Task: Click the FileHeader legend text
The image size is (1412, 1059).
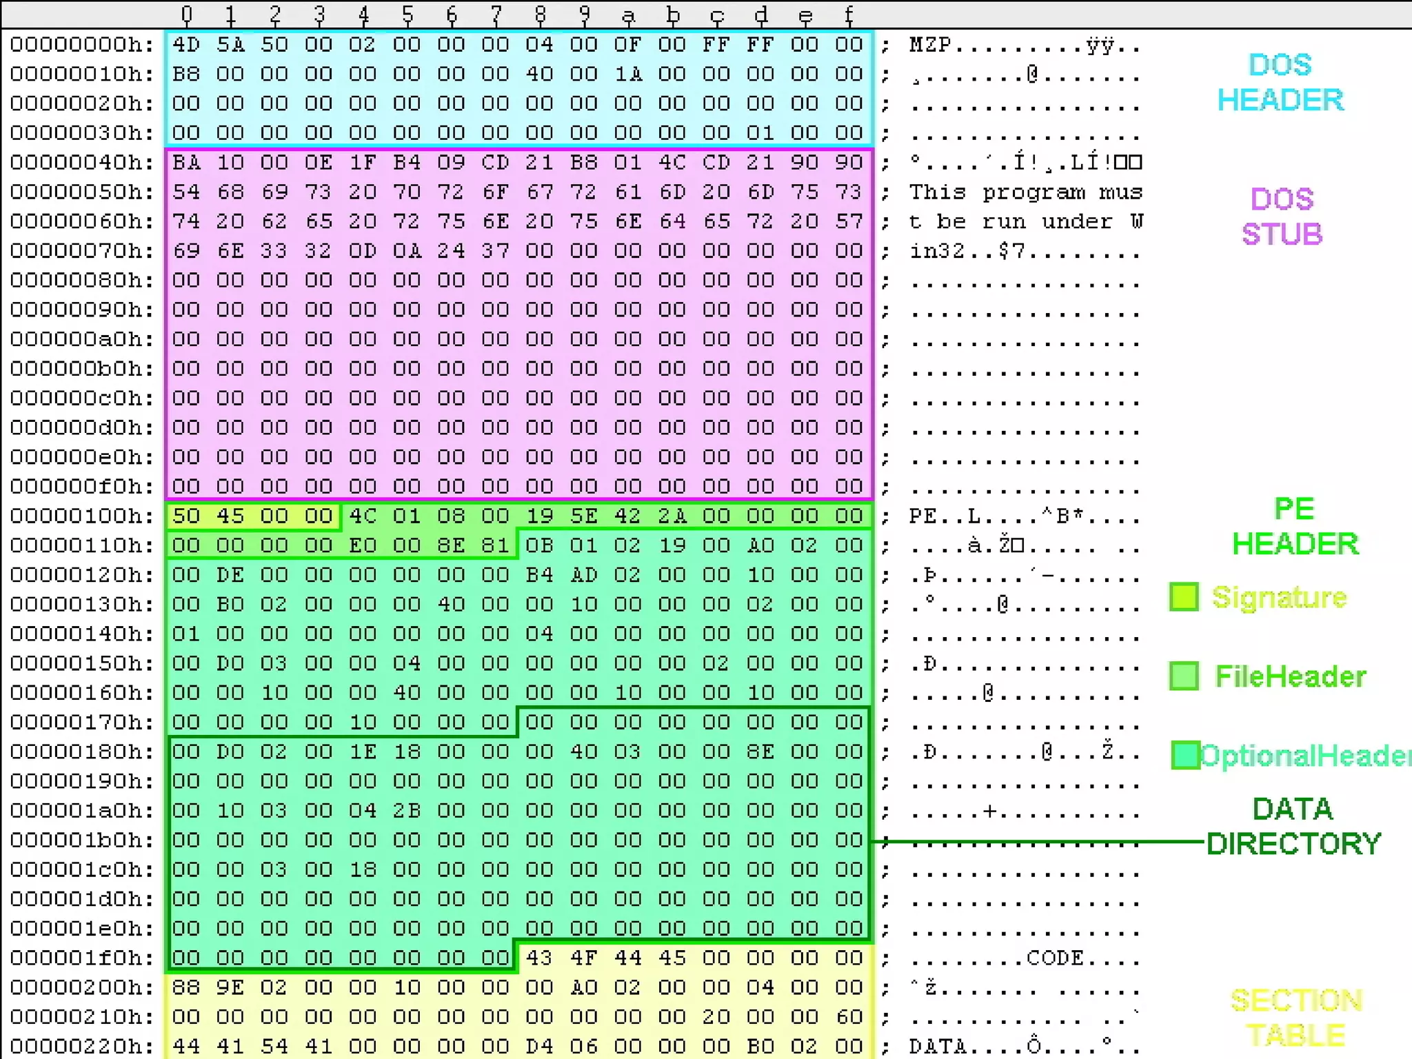Action: point(1290,676)
